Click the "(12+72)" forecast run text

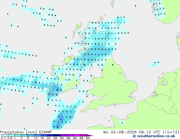[171, 132]
